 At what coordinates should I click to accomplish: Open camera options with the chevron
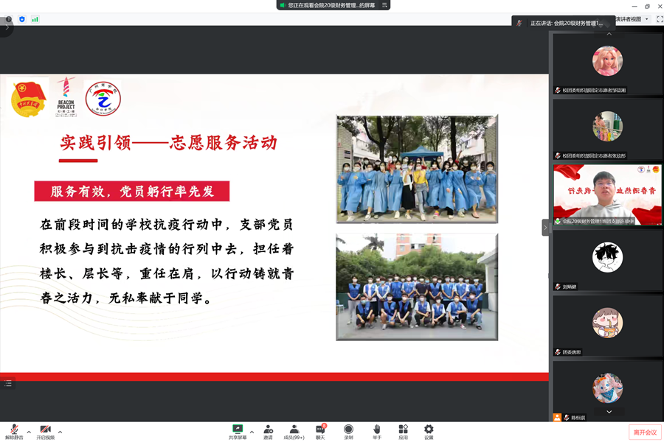click(x=60, y=432)
